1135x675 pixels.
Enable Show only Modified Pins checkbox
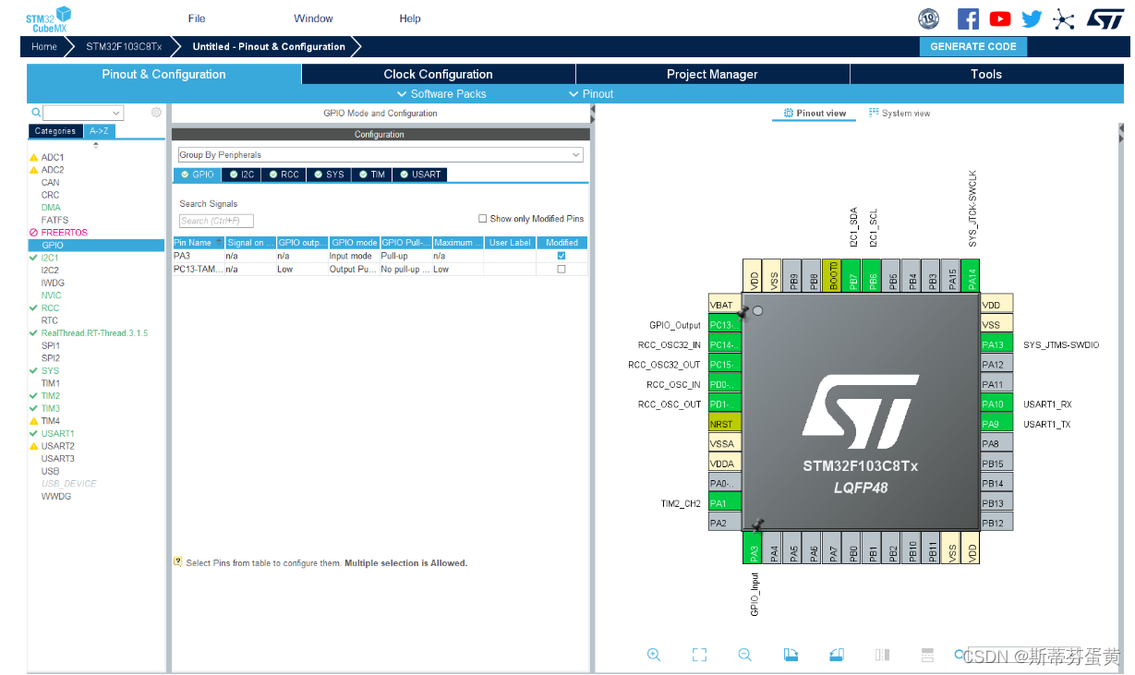(483, 219)
